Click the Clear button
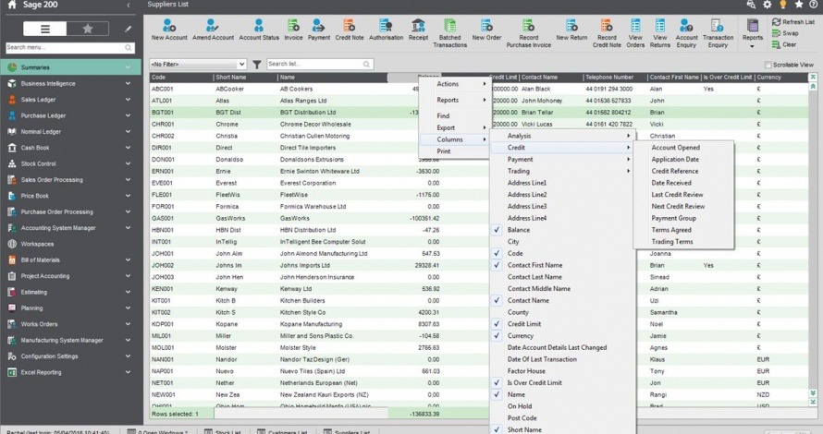Screen dimensions: 823x434 [784, 44]
